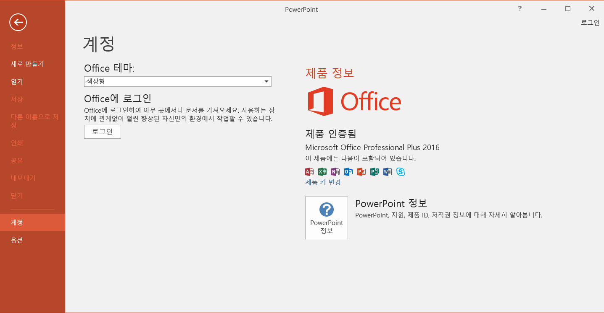Click the Office에 로그인 heading

(x=118, y=98)
